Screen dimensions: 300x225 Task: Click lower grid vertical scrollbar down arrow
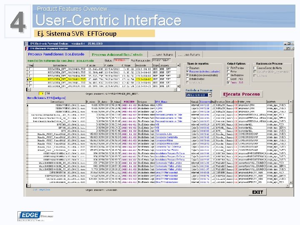(291, 182)
